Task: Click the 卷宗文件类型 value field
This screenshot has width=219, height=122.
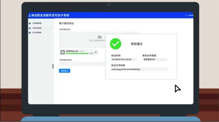Action: click(x=155, y=59)
